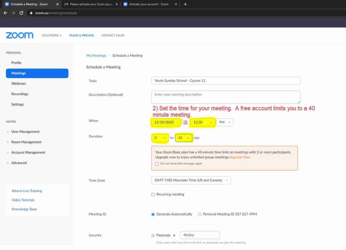Click the meeting date field
This screenshot has width=346, height=250.
[x=166, y=122]
